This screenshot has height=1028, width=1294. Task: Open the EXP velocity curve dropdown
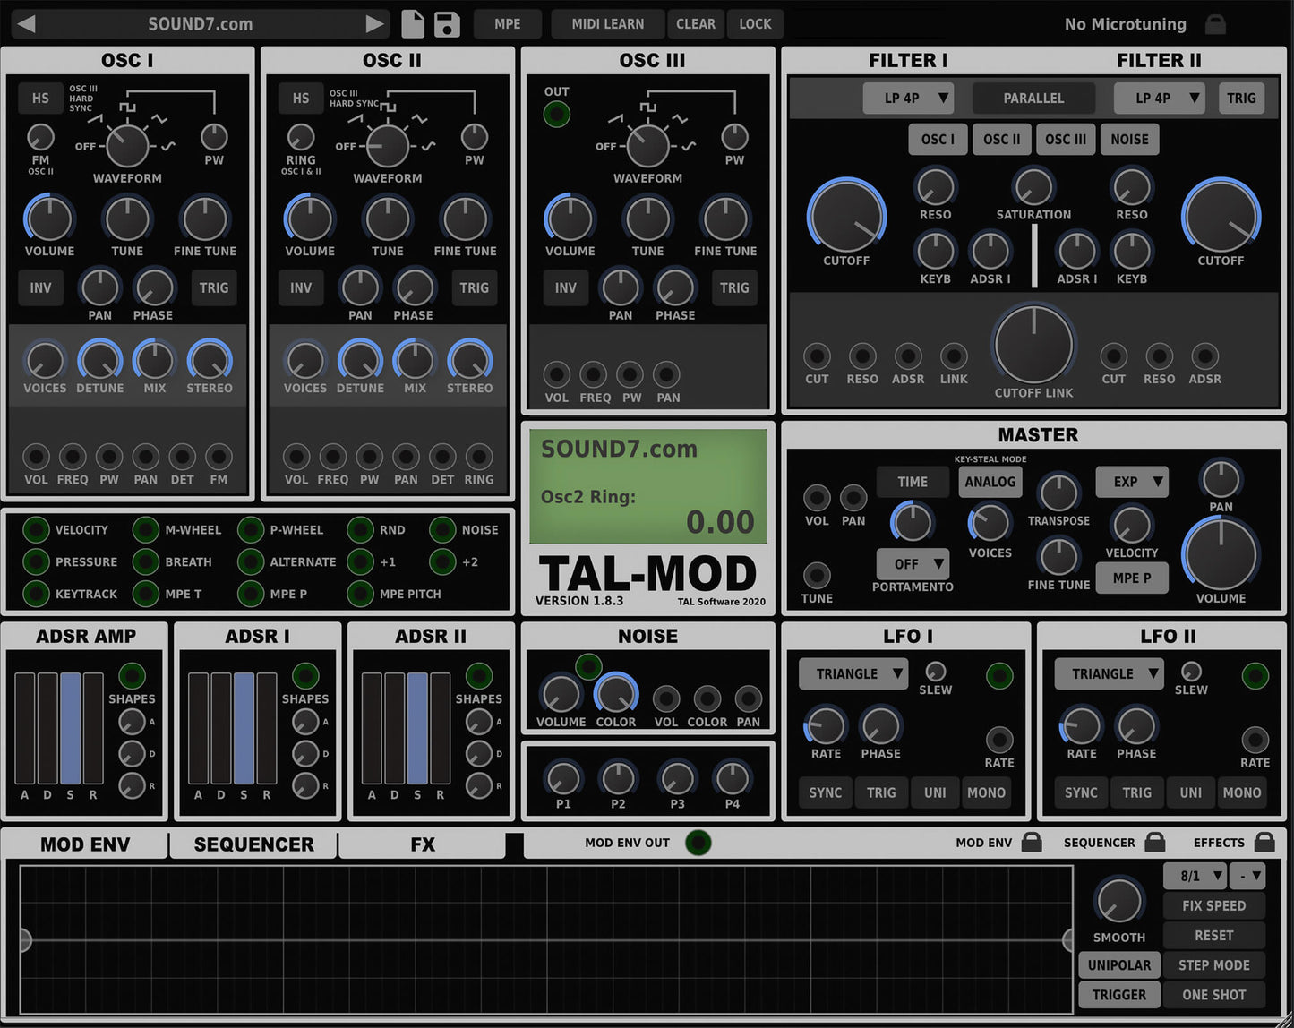point(1132,482)
